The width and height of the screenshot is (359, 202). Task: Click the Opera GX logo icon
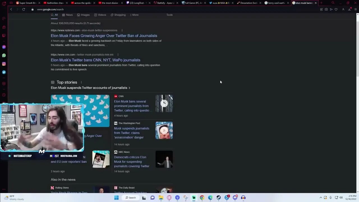pyautogui.click(x=4, y=3)
